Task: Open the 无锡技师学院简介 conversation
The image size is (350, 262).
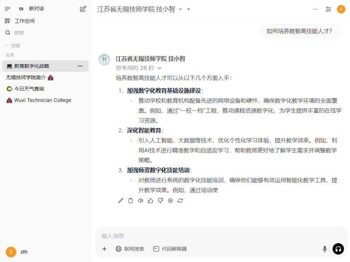Action: click(29, 77)
